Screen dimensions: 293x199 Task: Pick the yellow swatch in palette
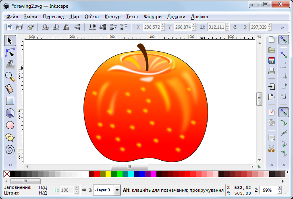pos(108,174)
